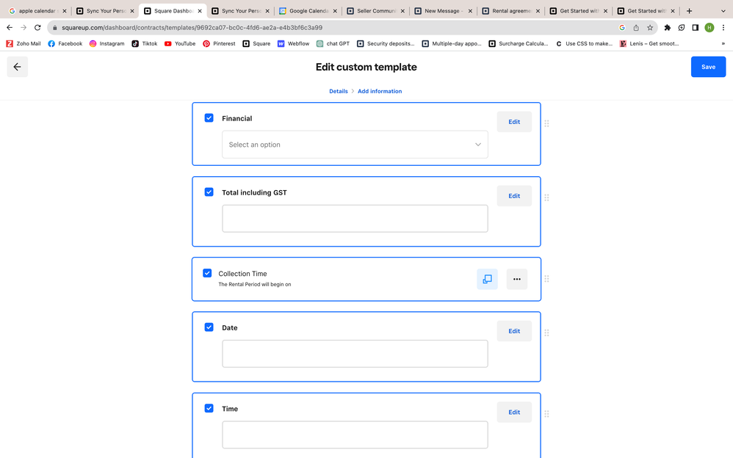733x458 pixels.
Task: Uncheck the Financial checkbox
Action: click(209, 118)
